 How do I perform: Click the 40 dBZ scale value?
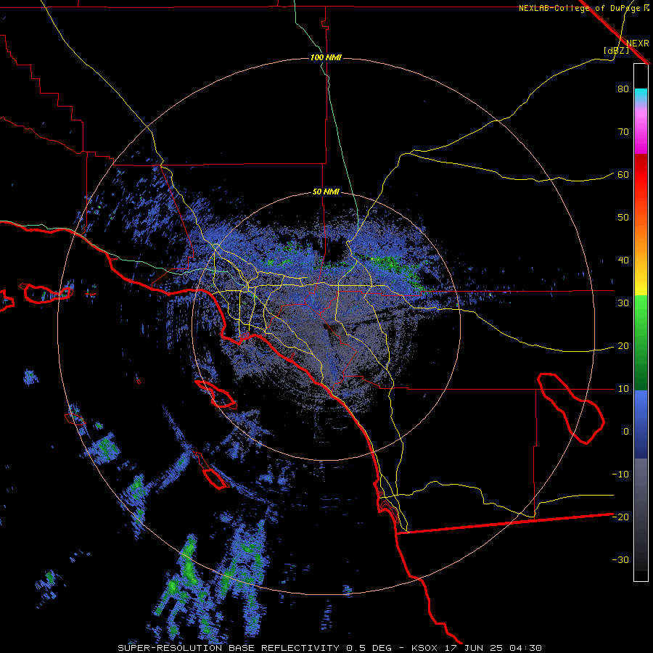tap(623, 260)
